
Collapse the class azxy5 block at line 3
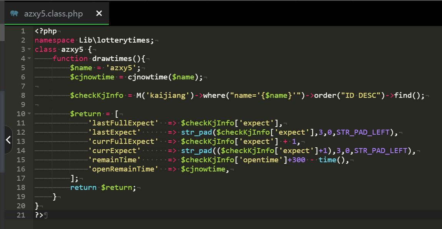(29, 49)
